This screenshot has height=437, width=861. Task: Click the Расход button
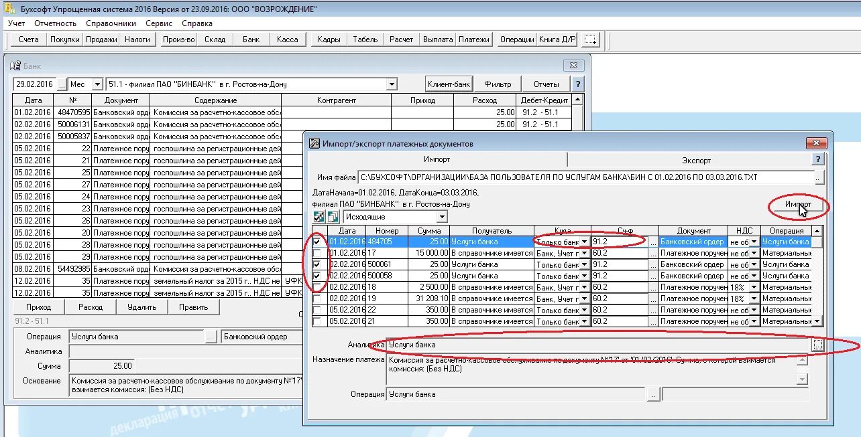point(91,307)
